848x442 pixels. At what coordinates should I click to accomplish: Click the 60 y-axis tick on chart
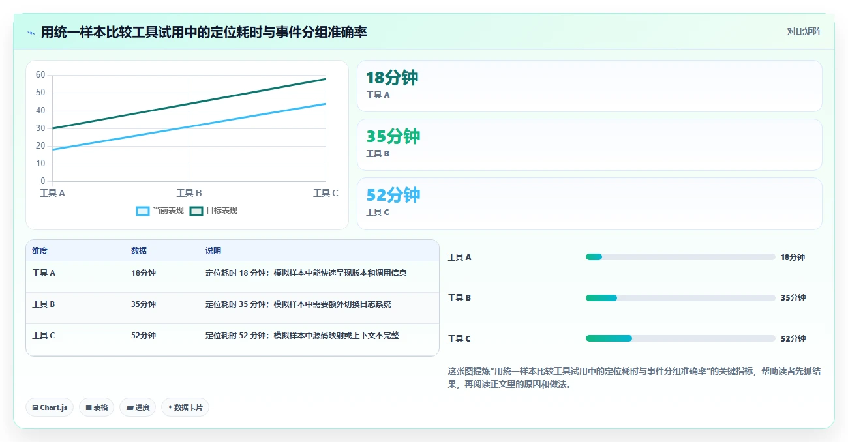(x=40, y=75)
